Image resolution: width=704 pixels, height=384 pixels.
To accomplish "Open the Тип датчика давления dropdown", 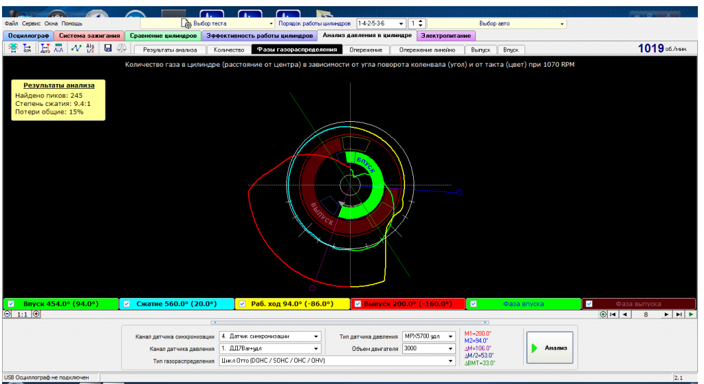I will tap(450, 337).
